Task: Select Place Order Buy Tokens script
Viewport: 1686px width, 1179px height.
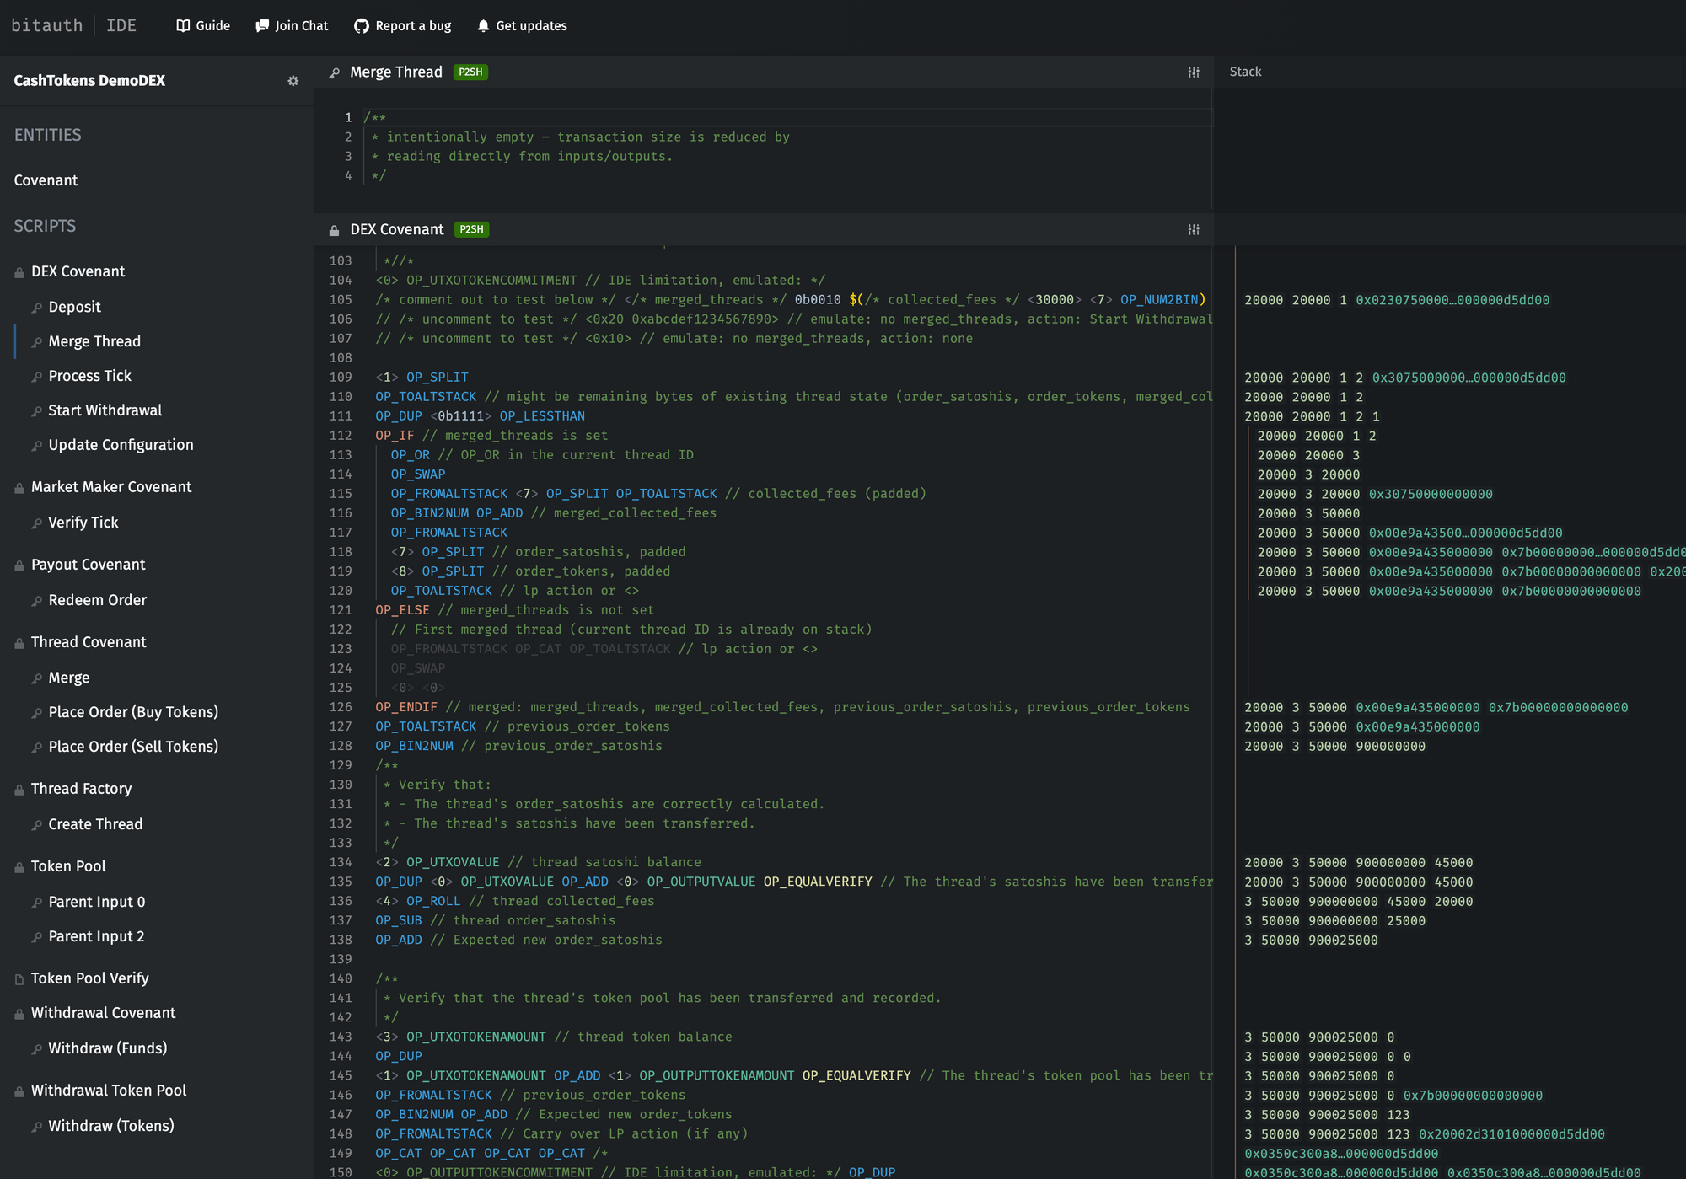Action: pos(133,710)
